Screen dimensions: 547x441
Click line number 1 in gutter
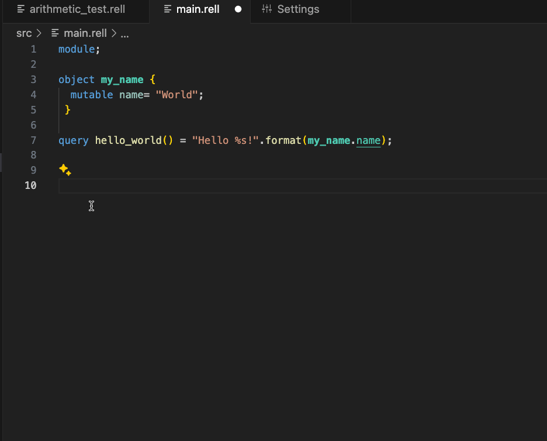click(33, 49)
